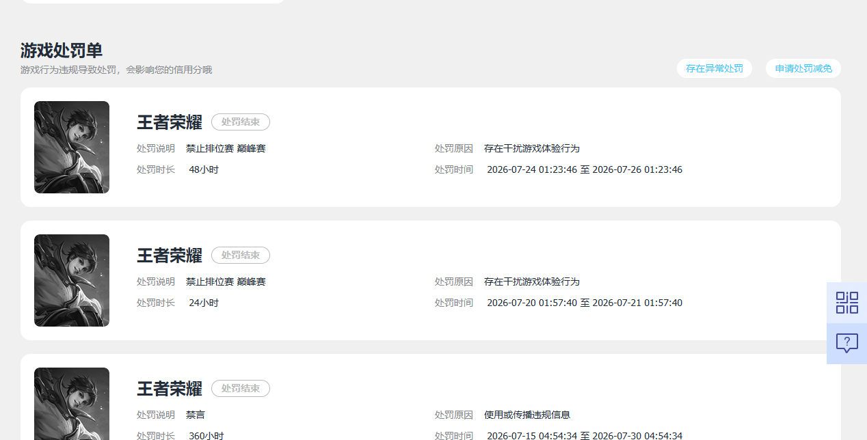Click the 存在异常处罚 button
867x440 pixels.
pos(715,68)
